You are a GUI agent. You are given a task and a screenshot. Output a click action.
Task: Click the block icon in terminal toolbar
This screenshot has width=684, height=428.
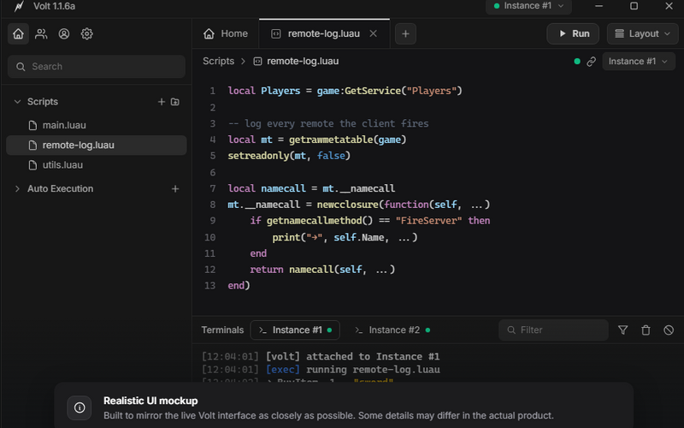(x=669, y=330)
